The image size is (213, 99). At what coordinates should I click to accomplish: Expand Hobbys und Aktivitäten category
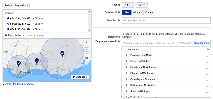coord(127,85)
